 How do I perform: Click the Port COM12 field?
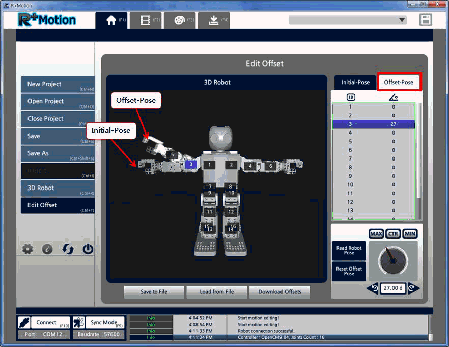pyautogui.click(x=44, y=335)
